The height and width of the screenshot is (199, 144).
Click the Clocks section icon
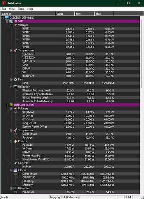[x=15, y=170]
